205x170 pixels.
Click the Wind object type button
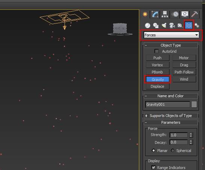[x=184, y=79]
